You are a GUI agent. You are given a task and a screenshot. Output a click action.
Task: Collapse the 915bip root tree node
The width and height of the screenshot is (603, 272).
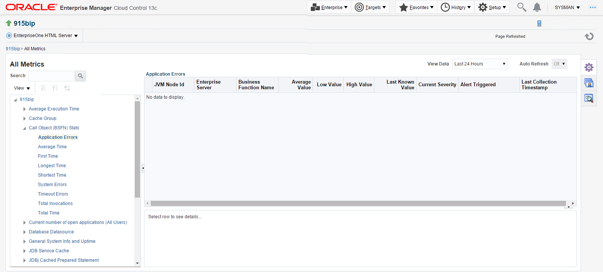coord(15,100)
